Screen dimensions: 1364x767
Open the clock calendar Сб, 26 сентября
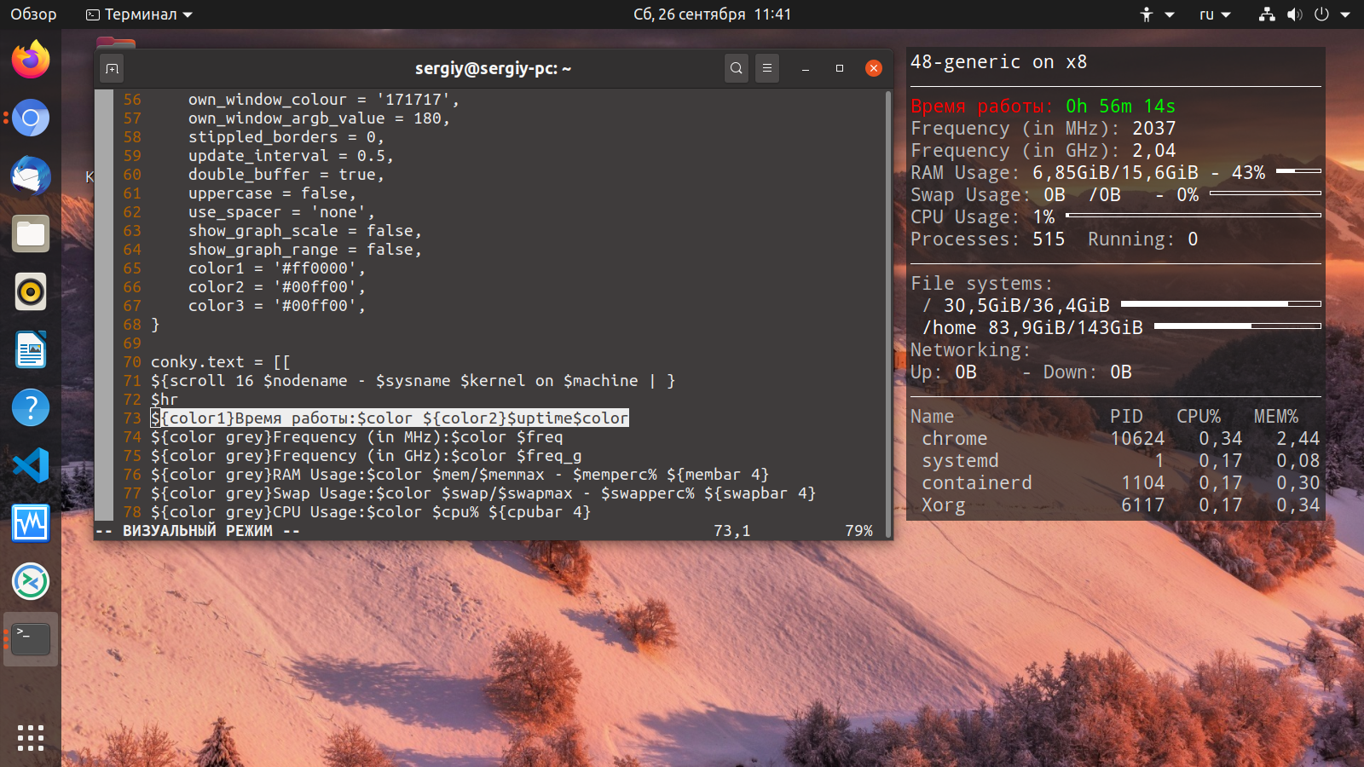(713, 14)
